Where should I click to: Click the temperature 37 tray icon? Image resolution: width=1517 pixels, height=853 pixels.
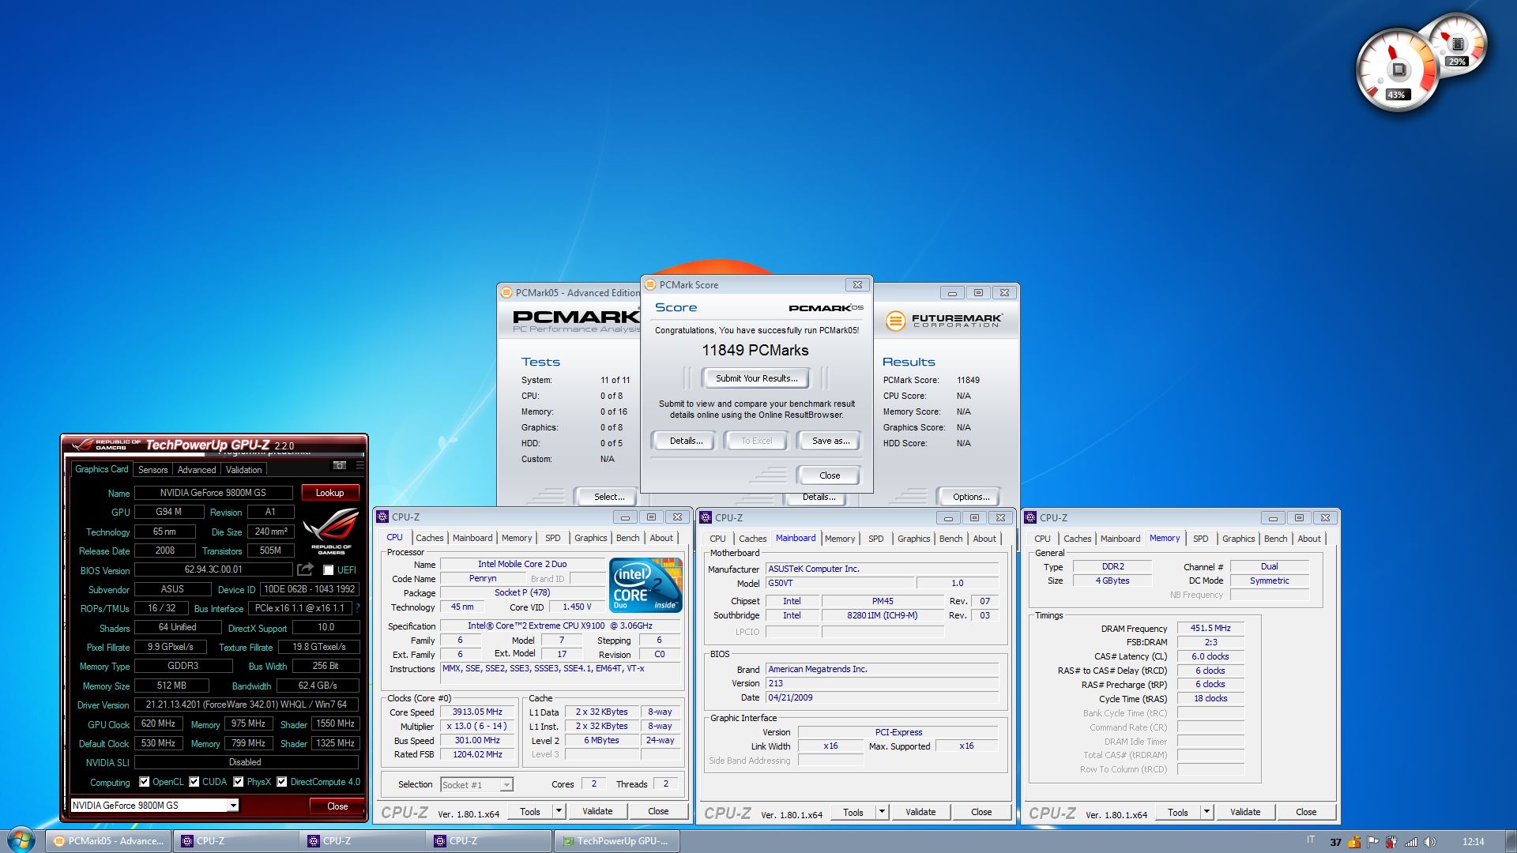pyautogui.click(x=1335, y=842)
